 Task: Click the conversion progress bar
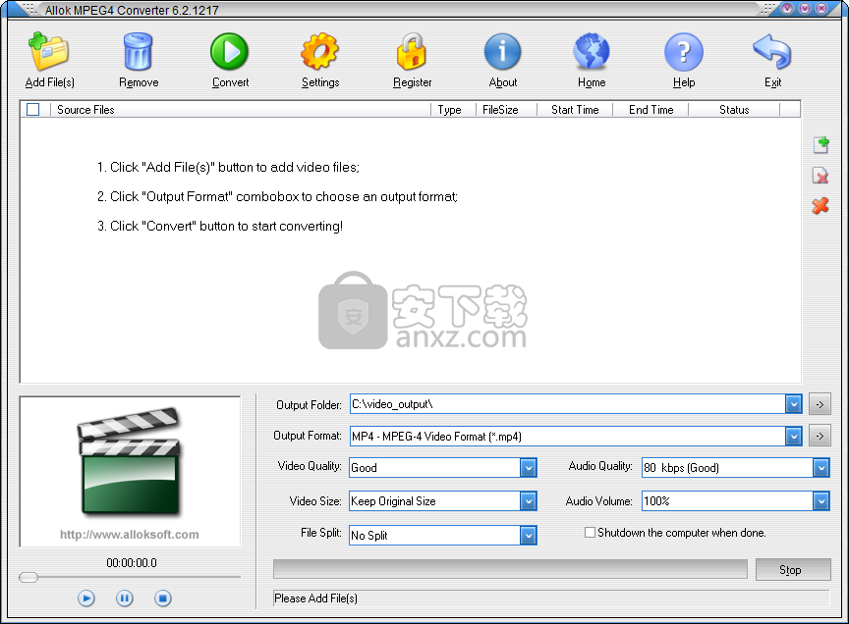pyautogui.click(x=510, y=569)
